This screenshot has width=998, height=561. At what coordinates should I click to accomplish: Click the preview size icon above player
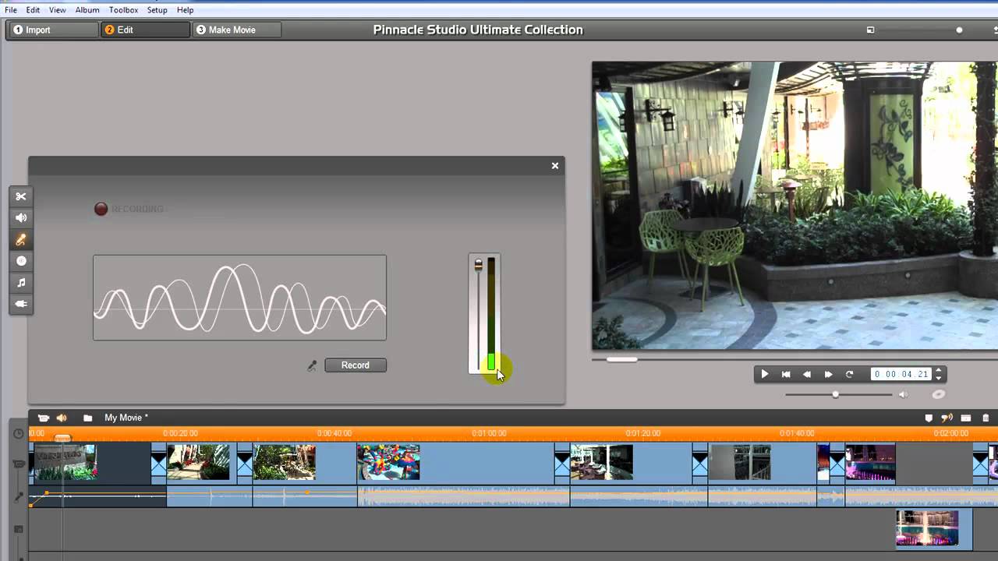tap(871, 30)
